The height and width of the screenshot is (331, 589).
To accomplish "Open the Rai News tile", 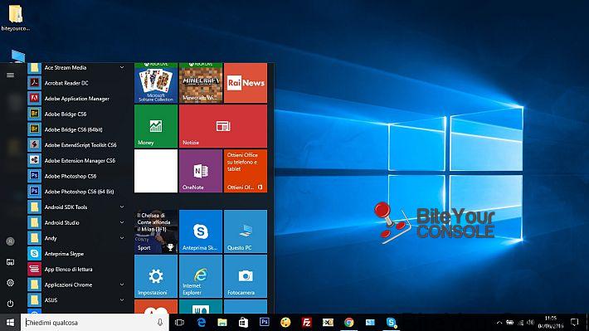I will 246,83.
